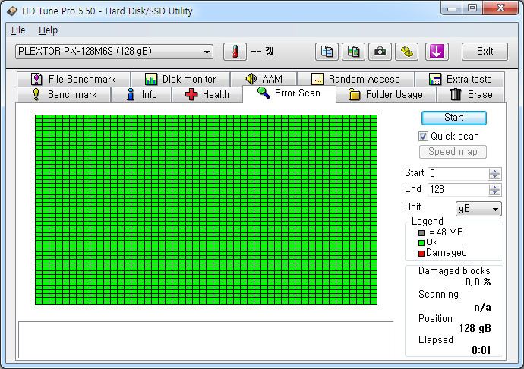Image resolution: width=524 pixels, height=369 pixels.
Task: Click the Elapsed 0:01 value
Action: [x=481, y=350]
